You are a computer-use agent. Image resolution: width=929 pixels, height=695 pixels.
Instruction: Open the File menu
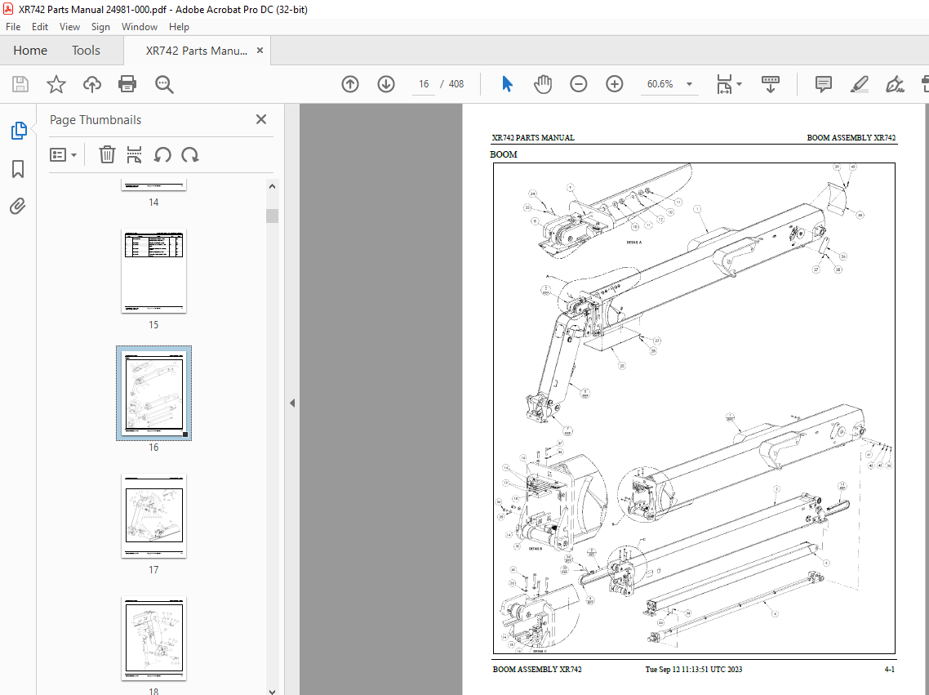click(13, 27)
